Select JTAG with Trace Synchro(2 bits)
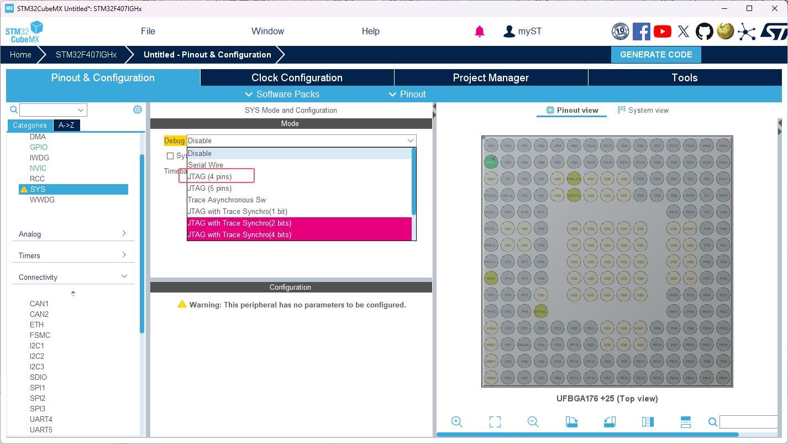 [x=300, y=223]
